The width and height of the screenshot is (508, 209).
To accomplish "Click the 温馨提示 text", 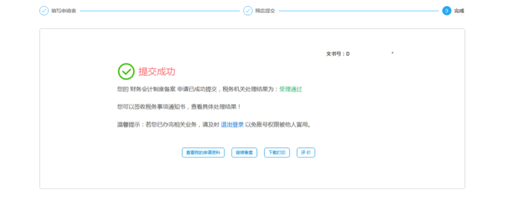I will [x=129, y=125].
